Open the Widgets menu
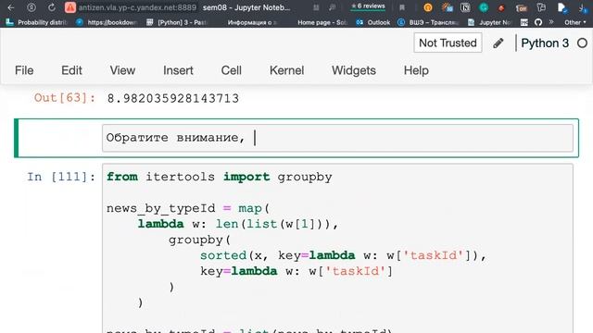The height and width of the screenshot is (333, 593). [354, 70]
